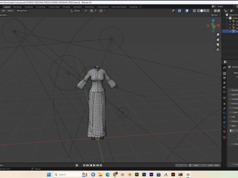238x178 pixels.
Task: Go to the Shading workspace tab
Action: pos(66,7)
